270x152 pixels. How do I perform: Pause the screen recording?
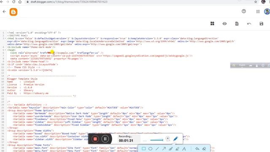coord(105,139)
